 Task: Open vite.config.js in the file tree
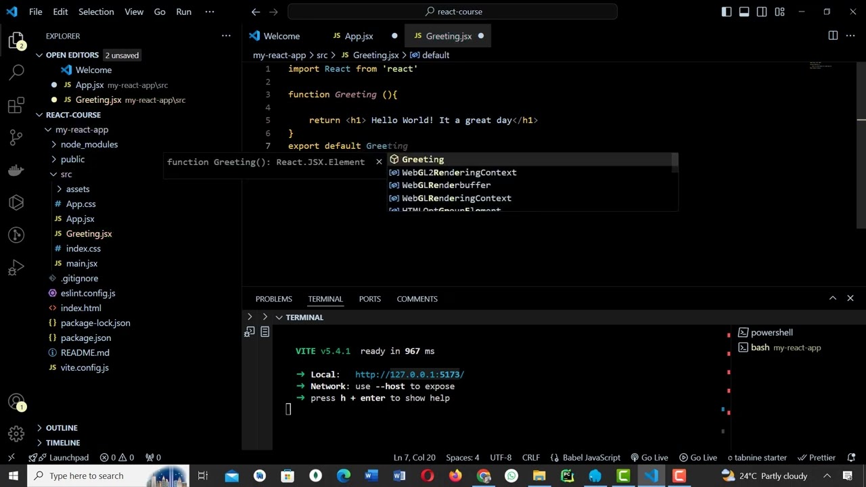coord(85,367)
